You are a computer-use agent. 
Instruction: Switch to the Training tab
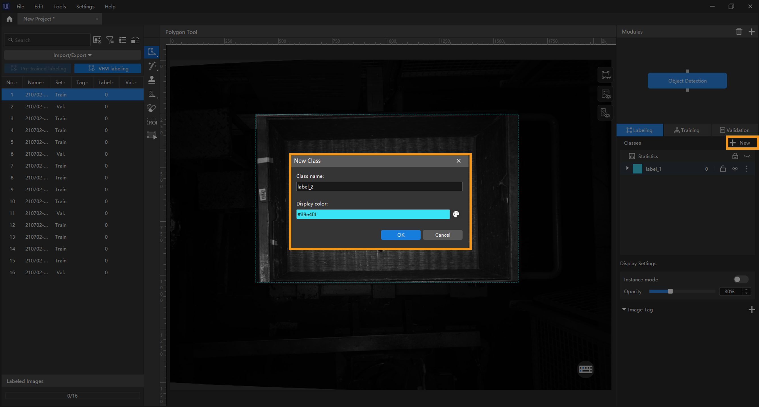[x=687, y=130]
